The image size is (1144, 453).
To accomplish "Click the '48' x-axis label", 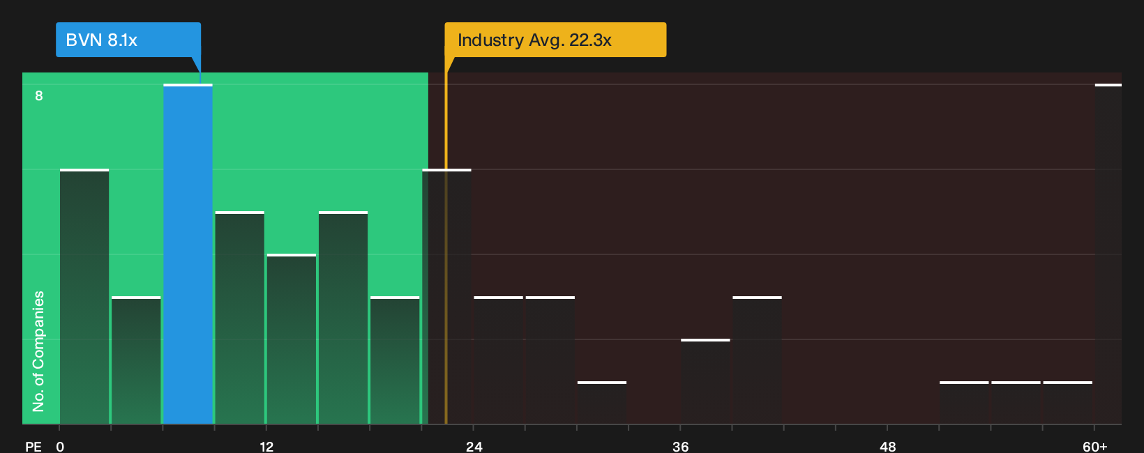I will coord(887,446).
